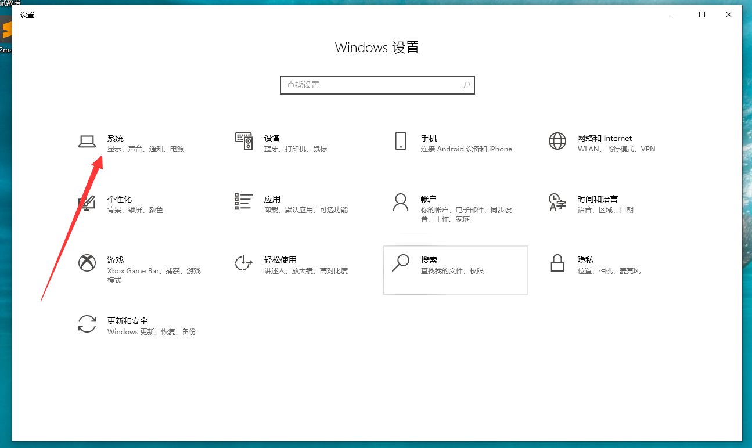Screen dimensions: 752x448
Task: Go to 个性化 settings title
Action: coord(120,199)
